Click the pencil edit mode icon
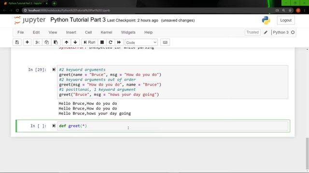The width and height of the screenshot is (309, 173). pyautogui.click(x=266, y=32)
